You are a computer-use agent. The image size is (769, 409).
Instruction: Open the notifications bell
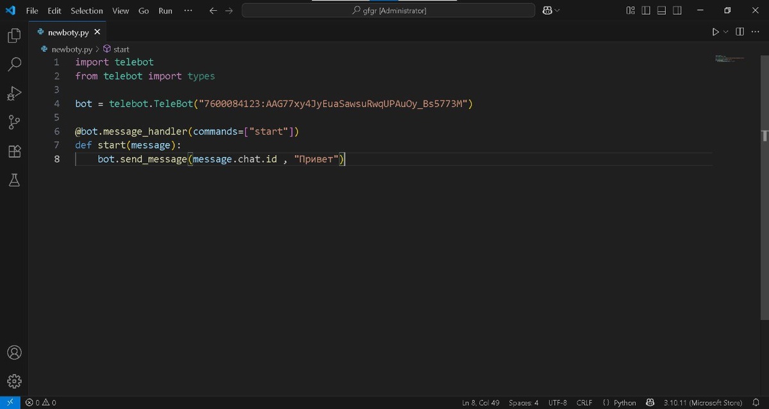coord(756,403)
